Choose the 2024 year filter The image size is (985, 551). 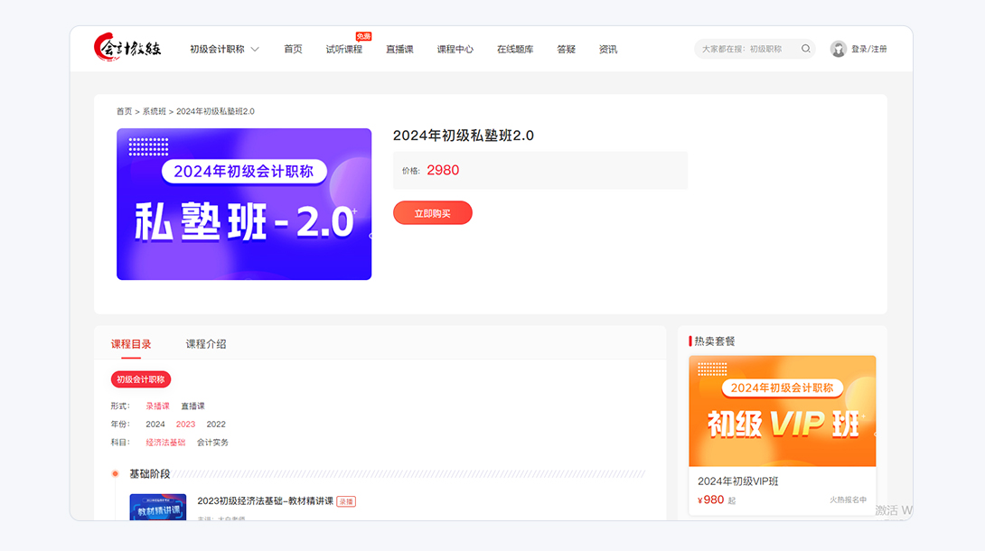click(155, 425)
